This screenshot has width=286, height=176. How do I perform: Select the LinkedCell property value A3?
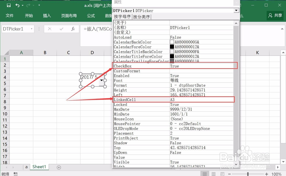point(172,100)
